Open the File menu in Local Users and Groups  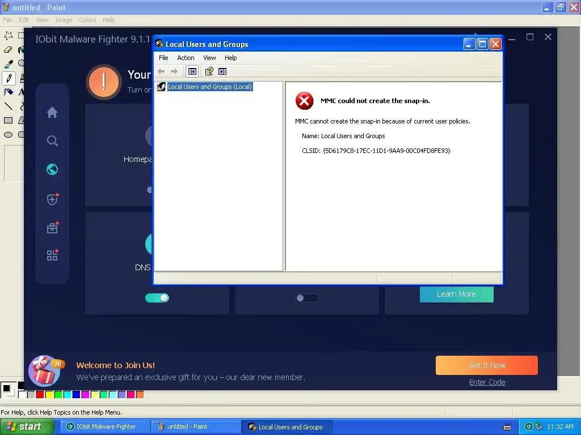163,58
